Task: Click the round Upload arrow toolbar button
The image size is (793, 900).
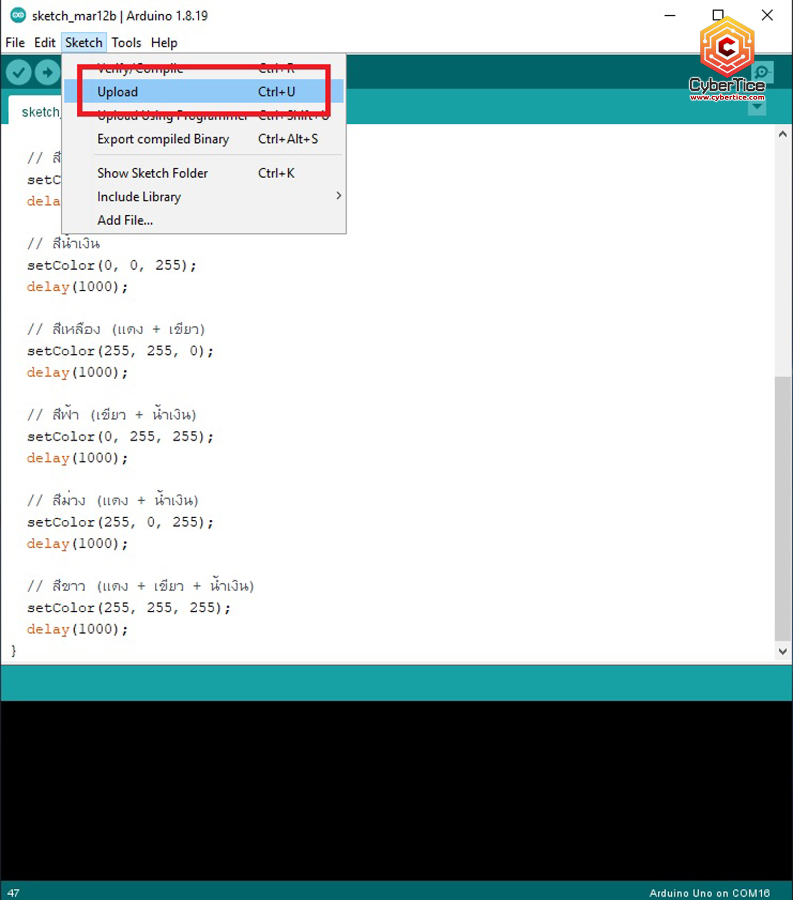Action: coord(48,72)
